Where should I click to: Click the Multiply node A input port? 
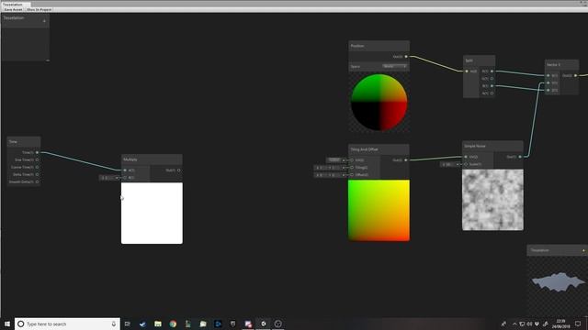125,170
